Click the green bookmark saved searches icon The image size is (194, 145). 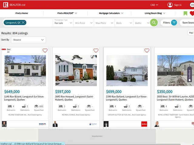pyautogui.click(x=185, y=13)
